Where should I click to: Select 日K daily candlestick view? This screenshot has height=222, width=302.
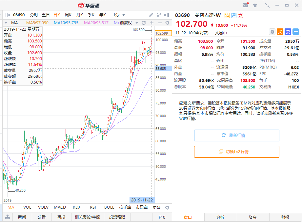[57, 15]
